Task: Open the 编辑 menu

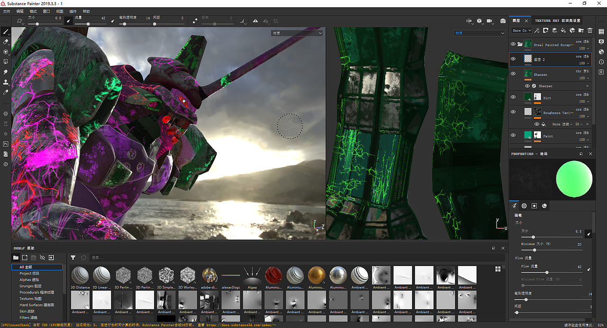Action: [20, 11]
